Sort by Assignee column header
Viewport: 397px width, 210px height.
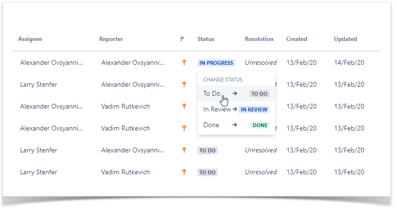click(30, 39)
